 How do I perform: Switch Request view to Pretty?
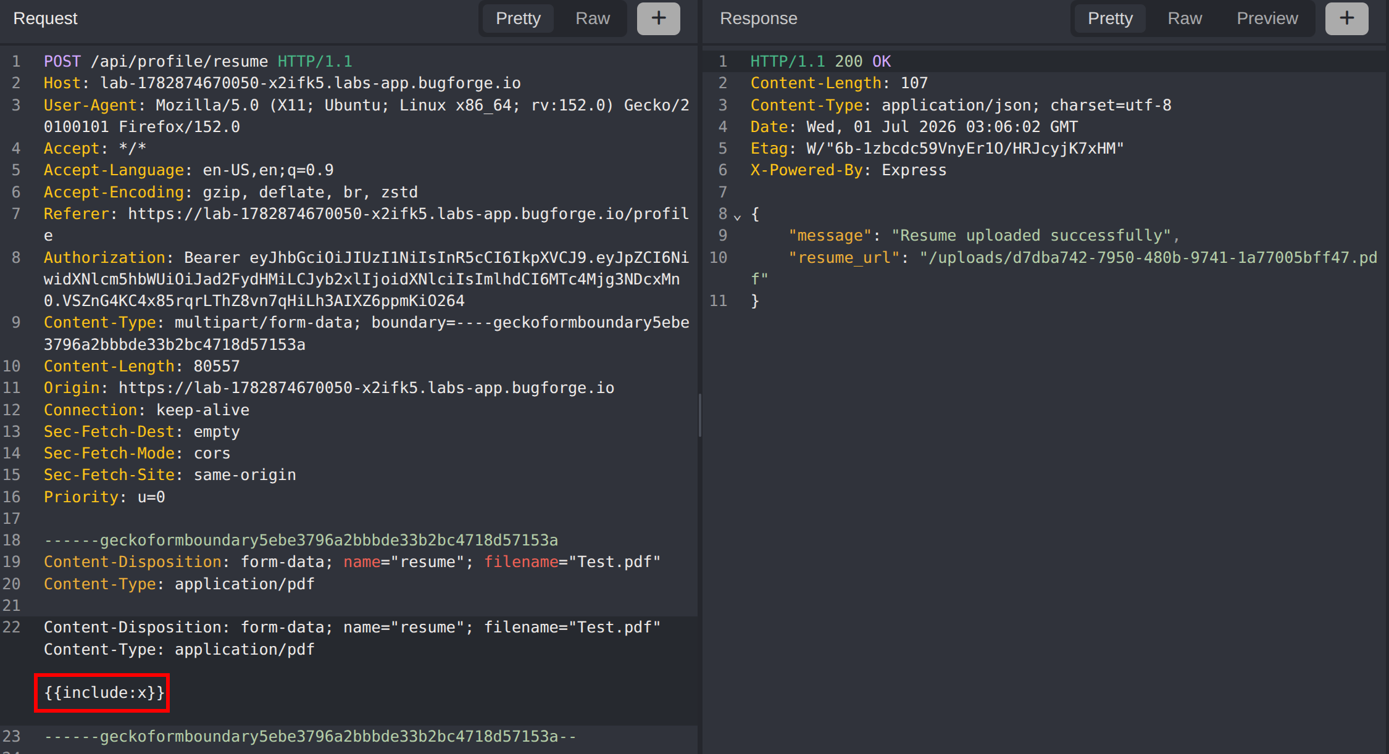pyautogui.click(x=518, y=19)
